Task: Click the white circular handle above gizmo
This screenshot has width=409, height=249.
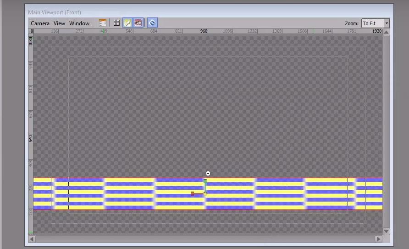Action: pos(208,174)
